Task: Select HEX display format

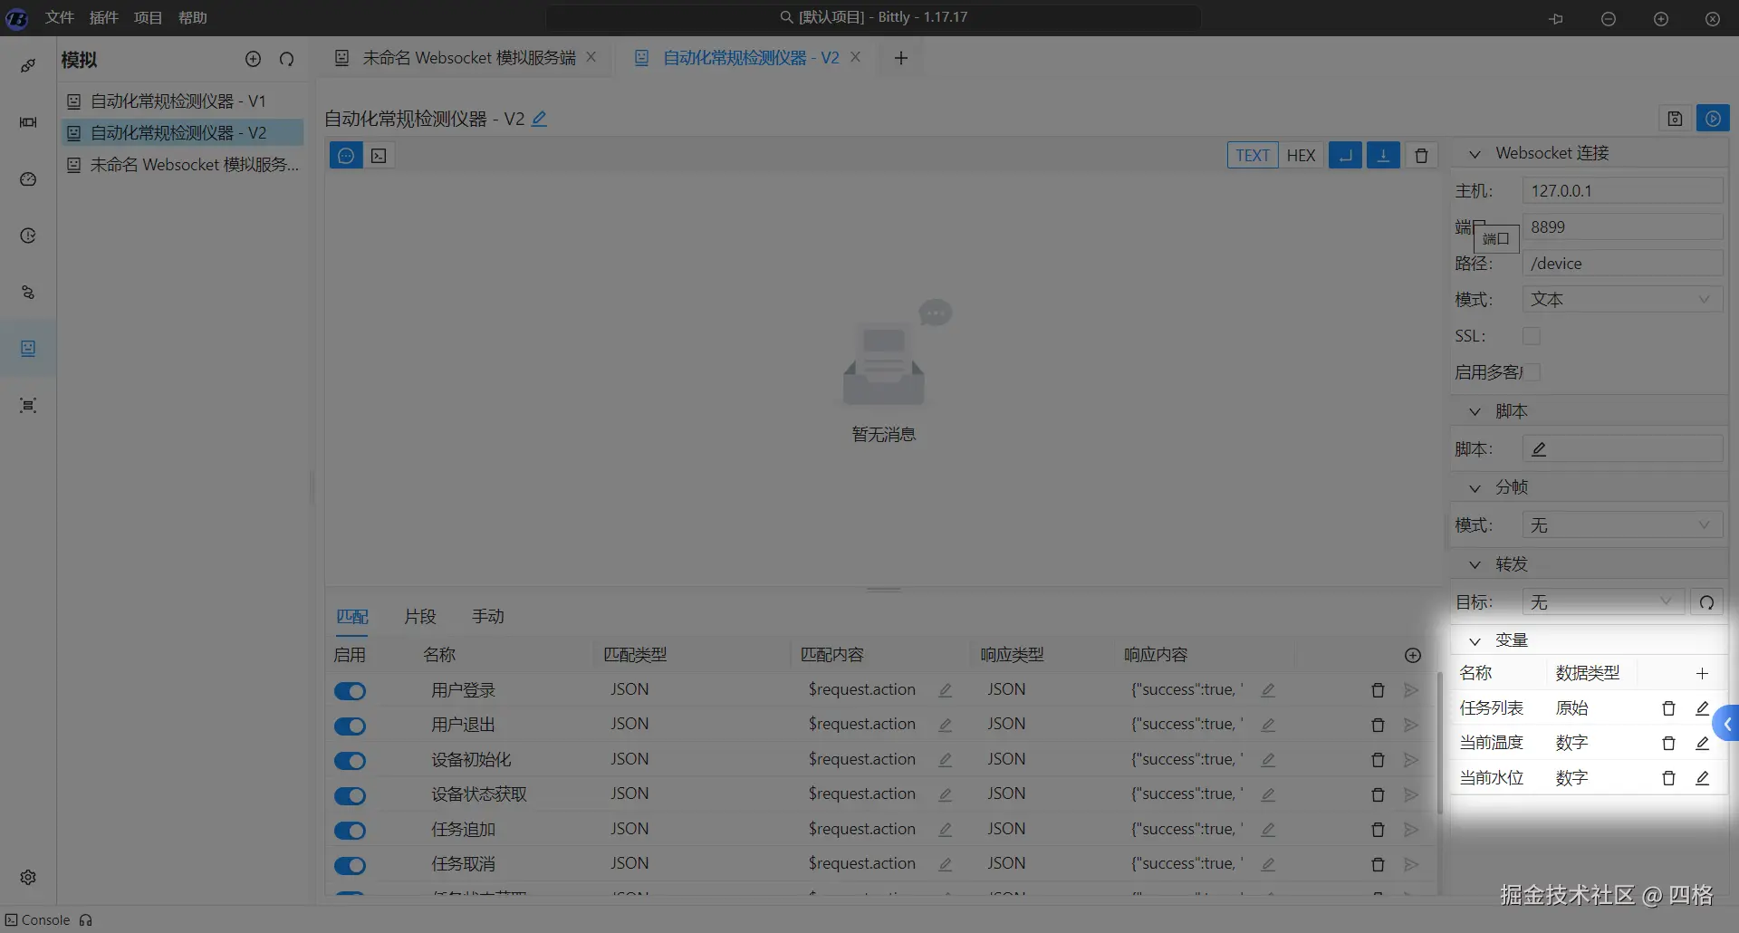Action: (x=1301, y=156)
